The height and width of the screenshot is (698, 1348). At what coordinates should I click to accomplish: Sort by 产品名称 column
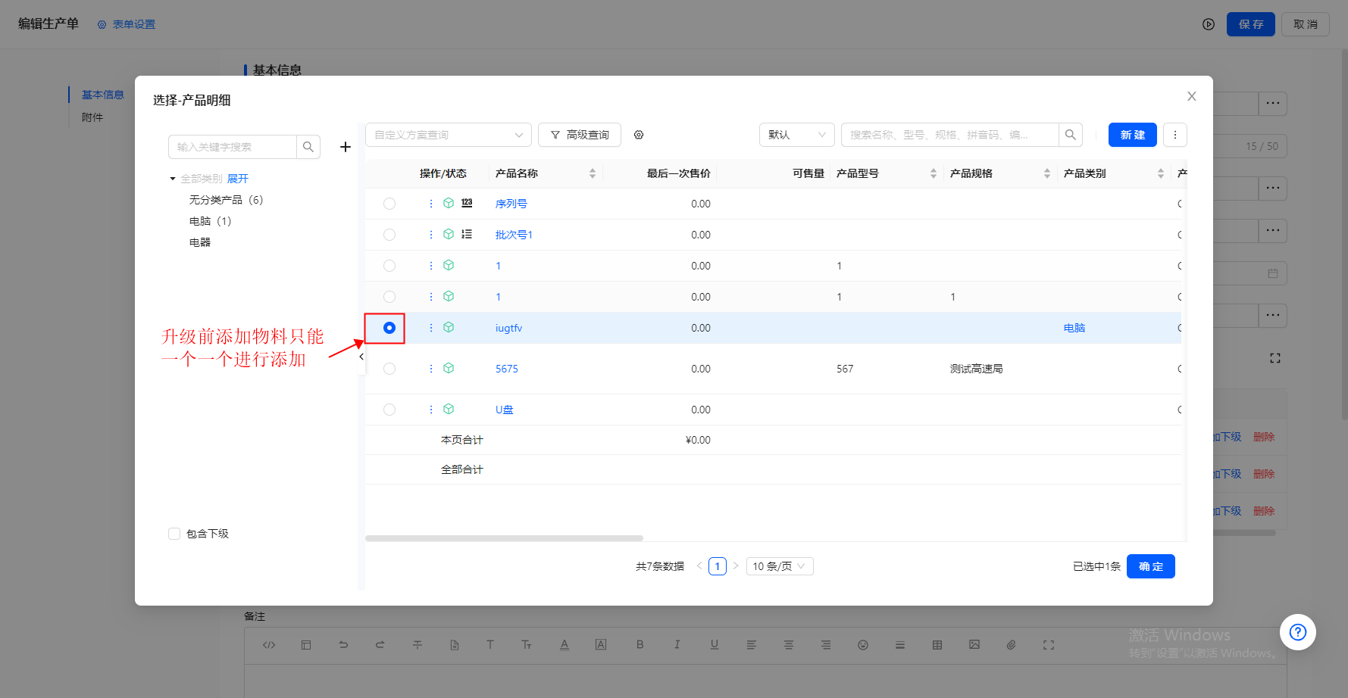click(x=593, y=173)
